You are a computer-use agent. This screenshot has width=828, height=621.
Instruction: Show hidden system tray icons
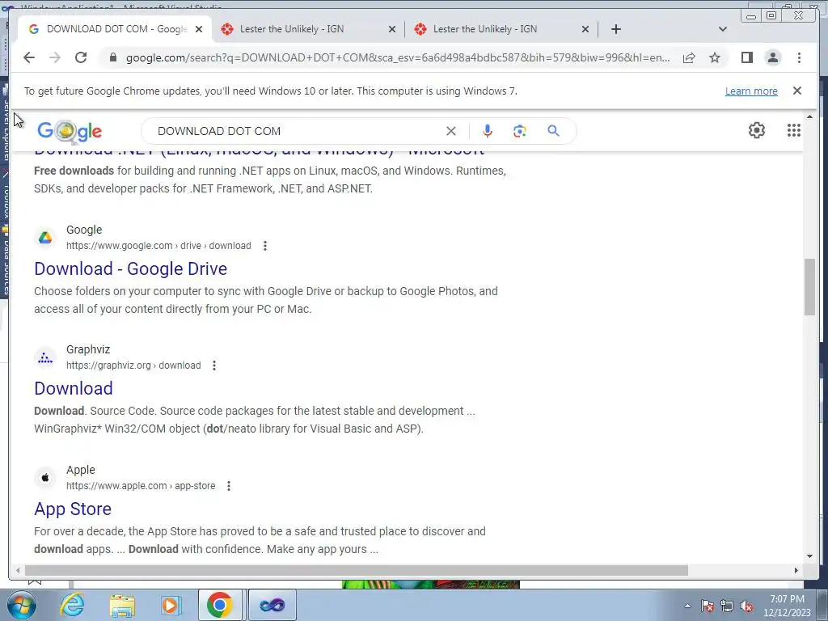(x=687, y=606)
